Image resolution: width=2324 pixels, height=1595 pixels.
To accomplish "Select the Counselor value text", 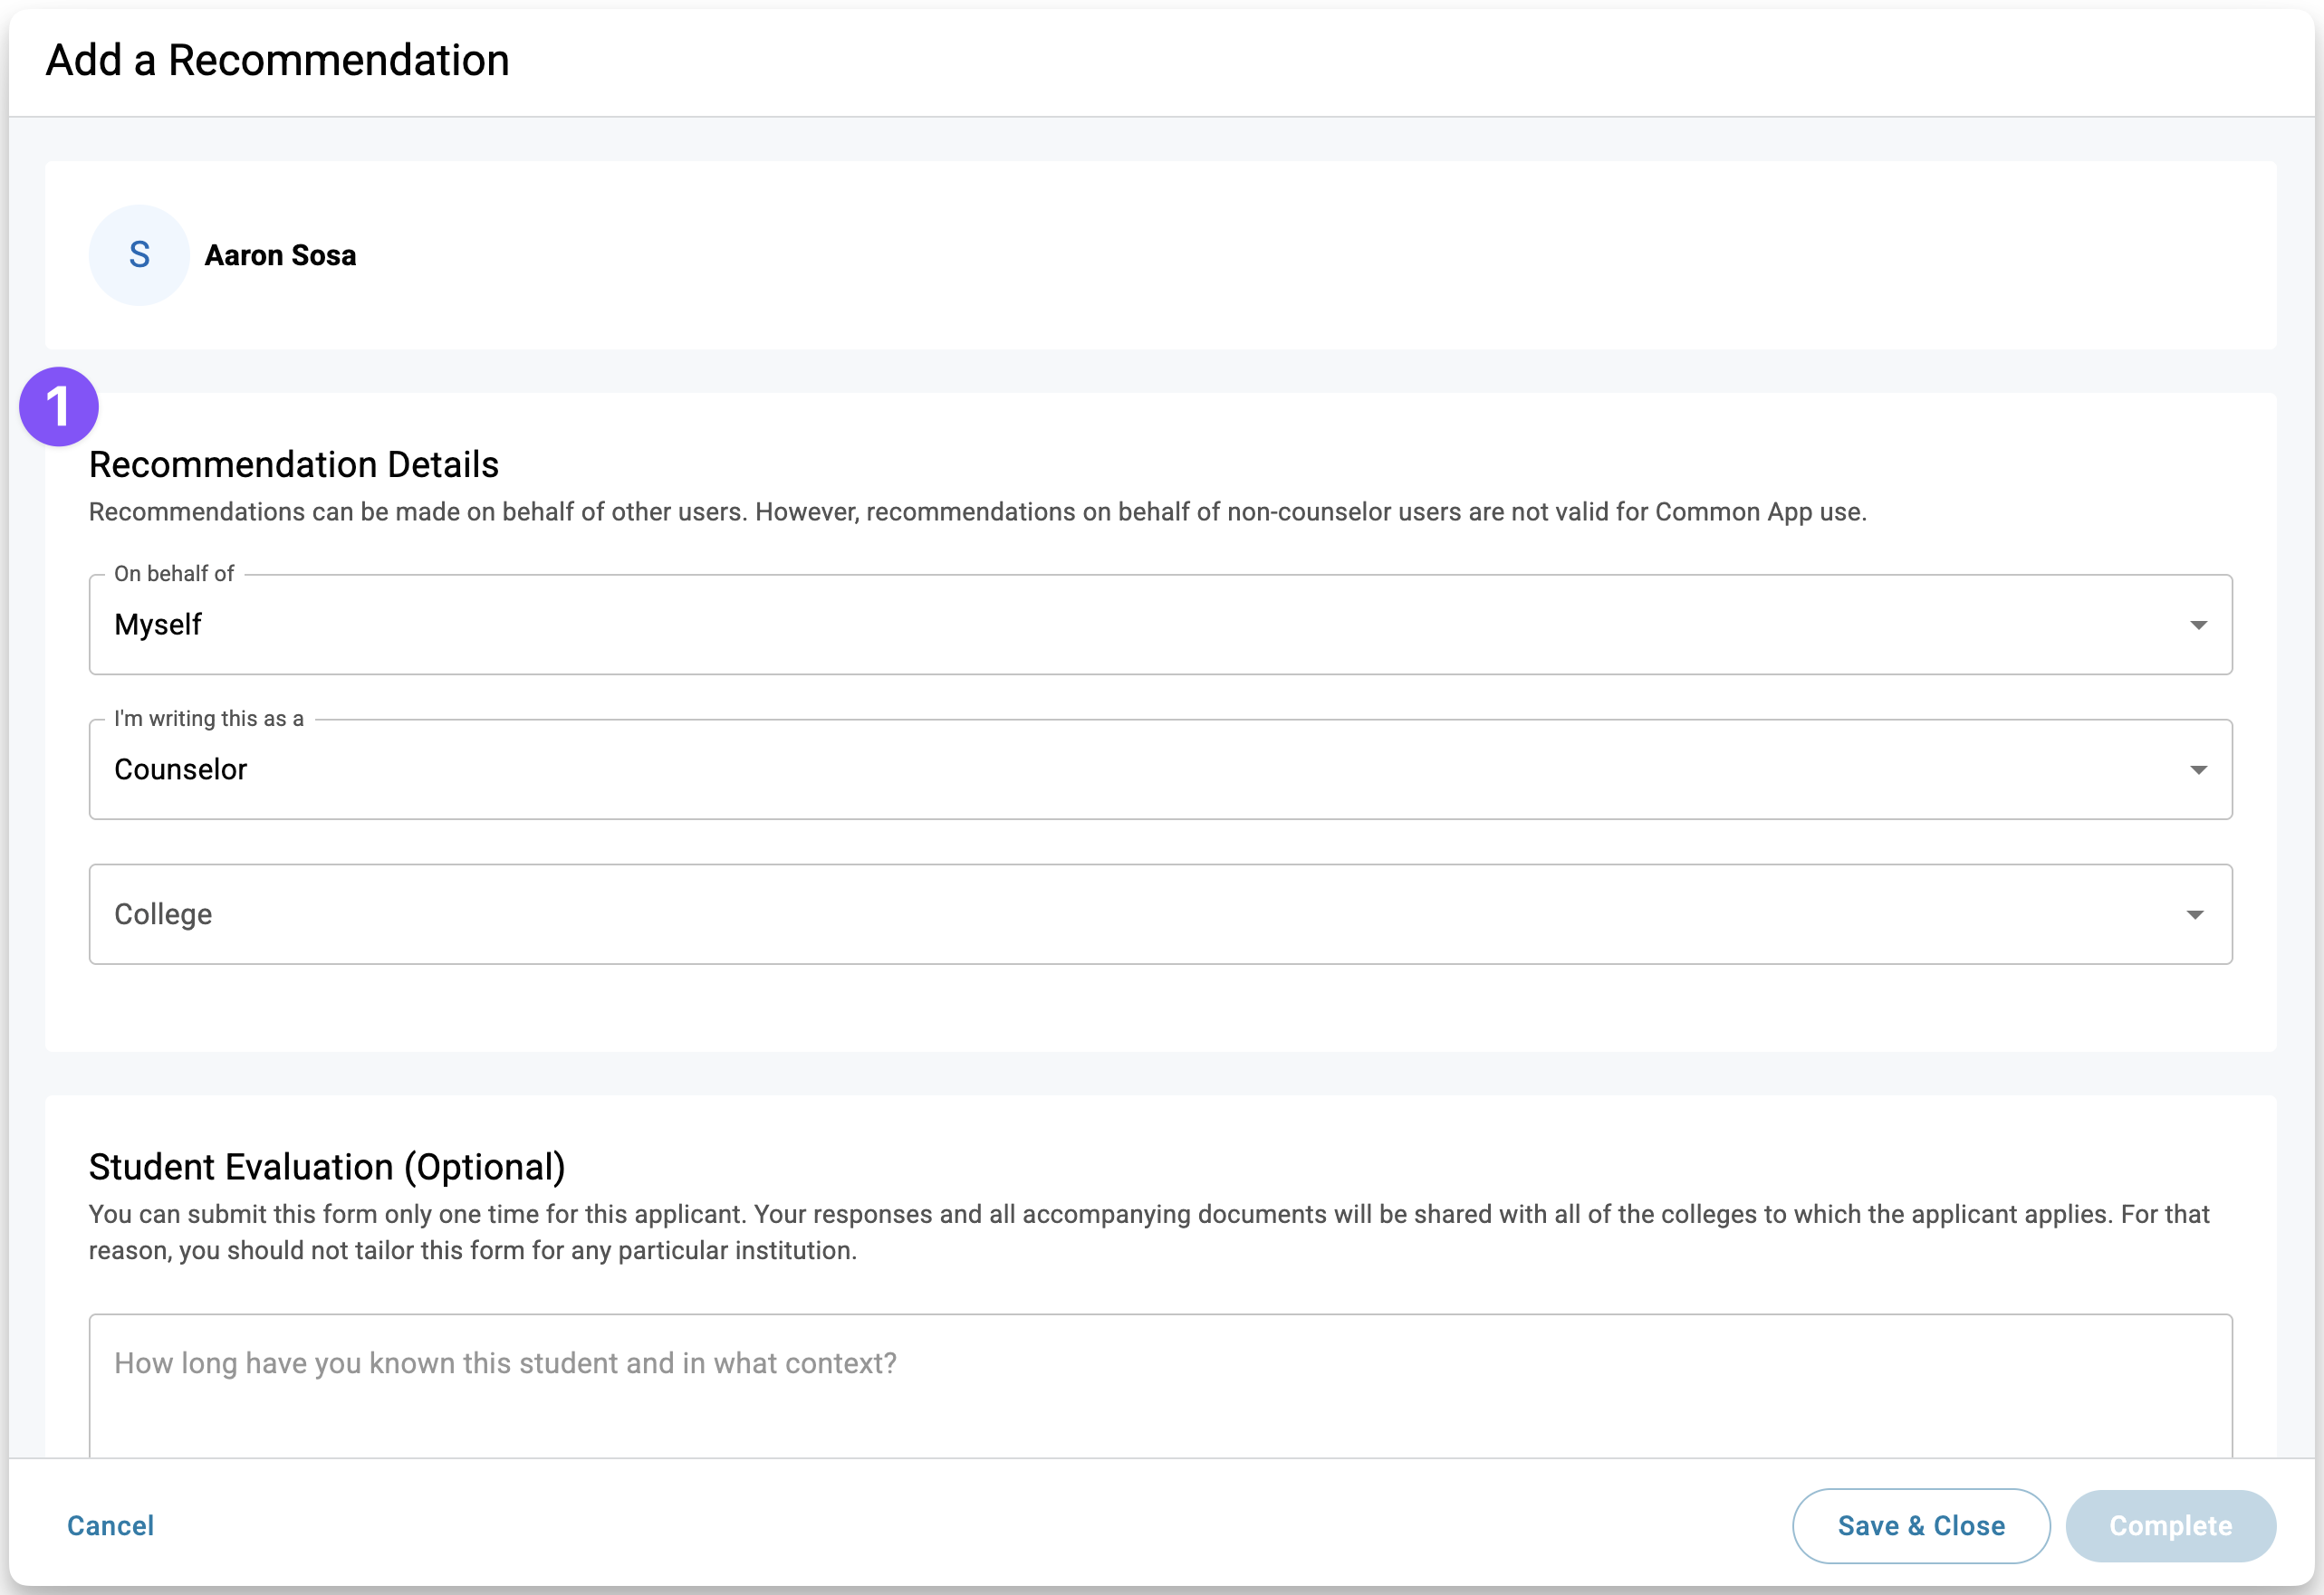I will click(x=180, y=769).
